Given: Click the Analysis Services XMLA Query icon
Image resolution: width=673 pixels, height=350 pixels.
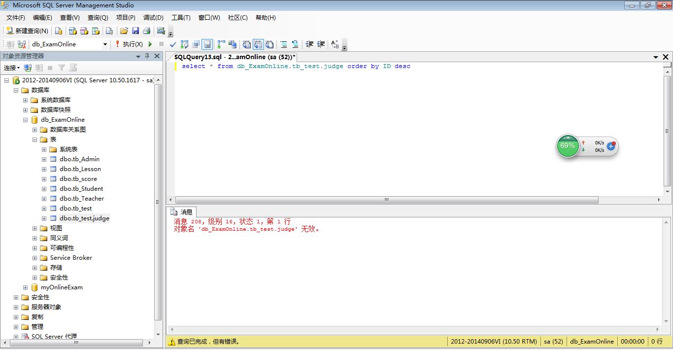Looking at the screenshot, I should pos(96,31).
